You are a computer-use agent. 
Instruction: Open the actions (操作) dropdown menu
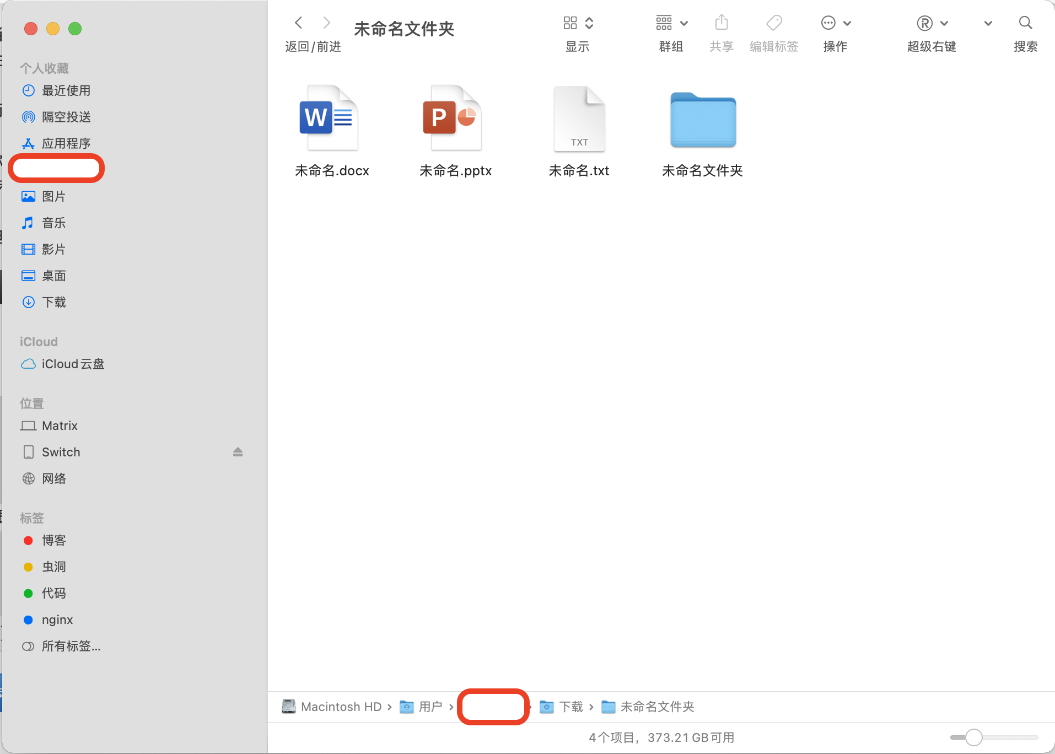[x=836, y=23]
